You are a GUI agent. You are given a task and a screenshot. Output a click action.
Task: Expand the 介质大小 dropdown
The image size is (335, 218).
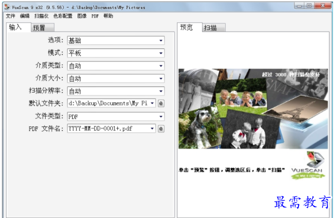tap(116, 78)
